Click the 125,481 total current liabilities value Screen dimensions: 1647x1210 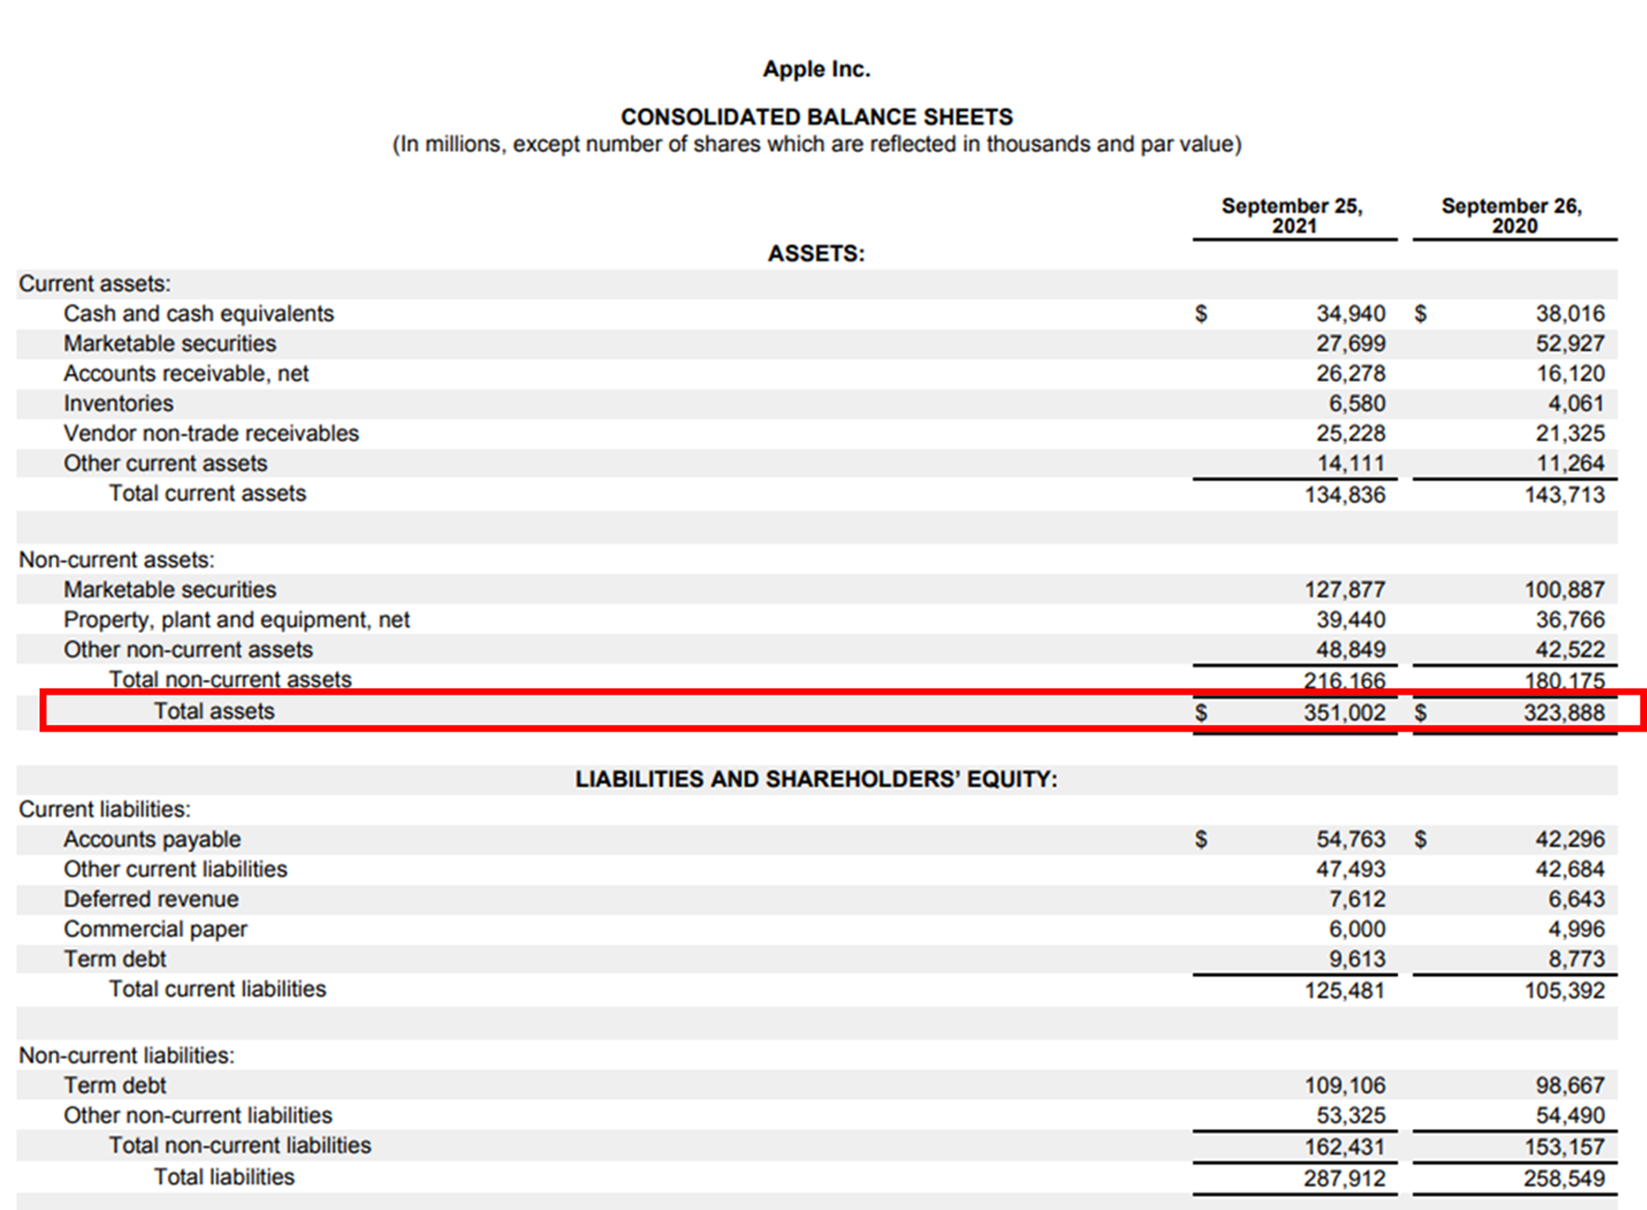1345,991
